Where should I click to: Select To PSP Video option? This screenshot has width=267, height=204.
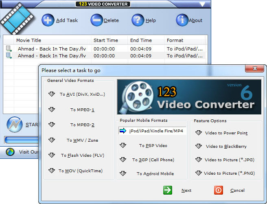153,146
